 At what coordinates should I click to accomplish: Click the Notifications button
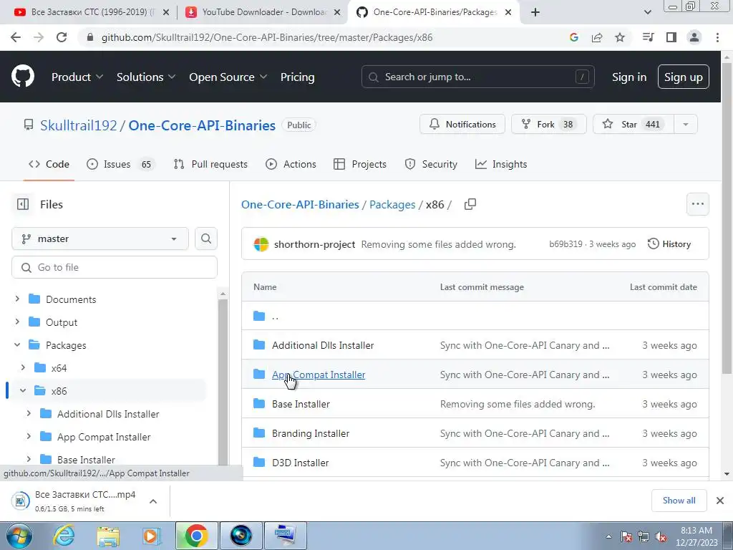(x=462, y=125)
